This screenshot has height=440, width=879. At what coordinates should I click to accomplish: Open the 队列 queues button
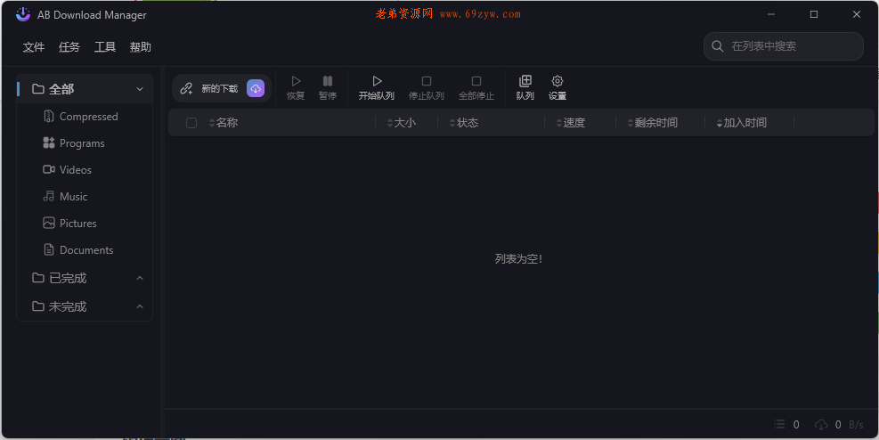click(x=525, y=88)
